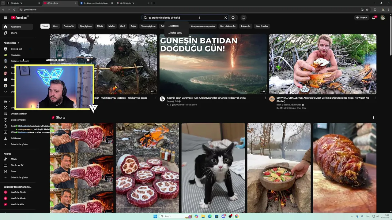Expand the Siz section arrow
The height and width of the screenshot is (220, 392).
(9, 101)
